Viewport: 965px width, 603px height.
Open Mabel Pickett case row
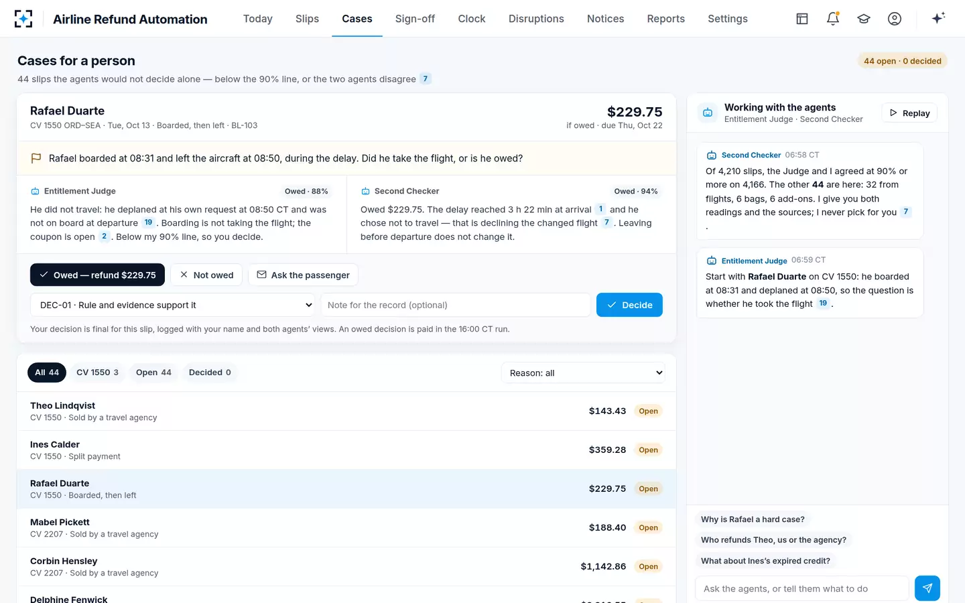pos(346,528)
